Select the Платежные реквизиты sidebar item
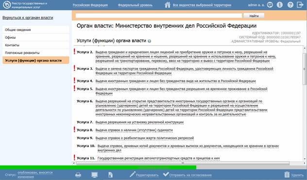Screen dimensions: 307x180 (36, 52)
